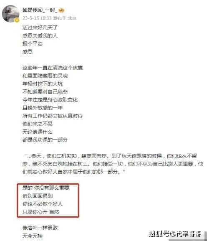This screenshot has height=241, width=207.
Task: Click the line 都是我功课的一部分
Action: 45,140
